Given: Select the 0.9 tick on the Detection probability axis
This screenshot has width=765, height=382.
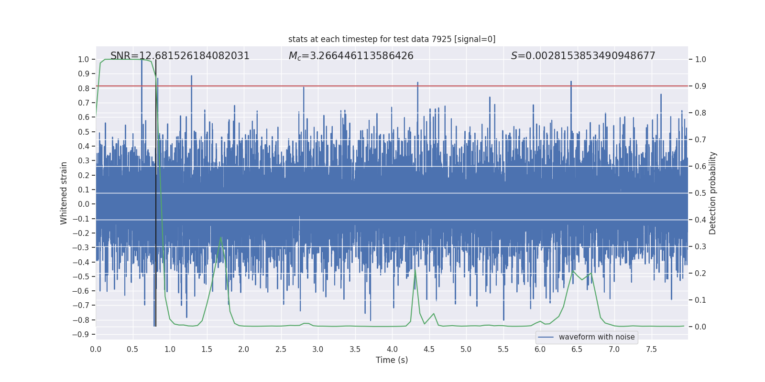Looking at the screenshot, I should (x=700, y=86).
